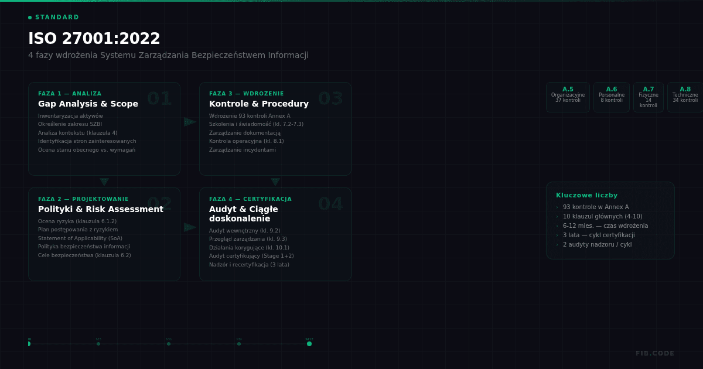Click Wdrożenie 93 kontroli Annex A
The height and width of the screenshot is (369, 703).
(250, 116)
